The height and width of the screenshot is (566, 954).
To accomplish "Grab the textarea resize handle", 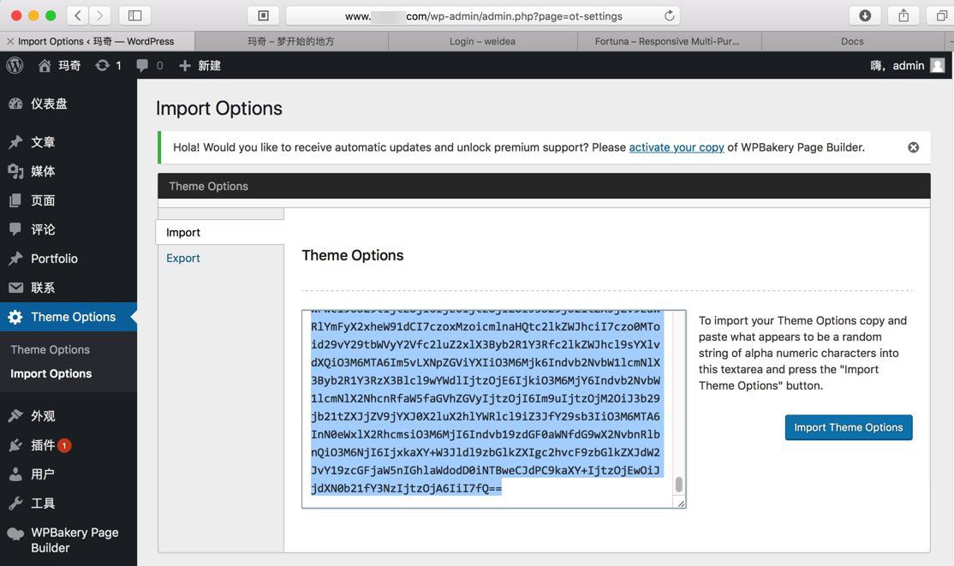I will point(681,503).
